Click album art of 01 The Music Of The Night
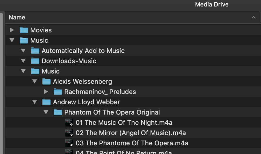Viewport: 261px width, 154px height. (x=69, y=123)
